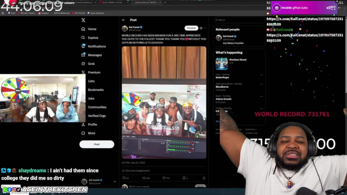Open the Stockton Street live thumbnail
Viewport: 347px width, 195px height.
[x=221, y=64]
